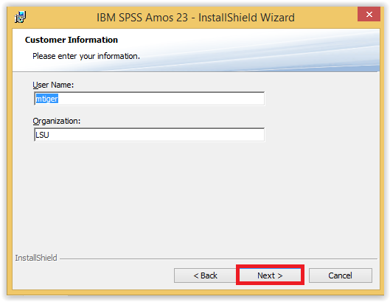This screenshot has height=302, width=390.
Task: Click the LSU text in the Organization field
Action: click(x=42, y=135)
